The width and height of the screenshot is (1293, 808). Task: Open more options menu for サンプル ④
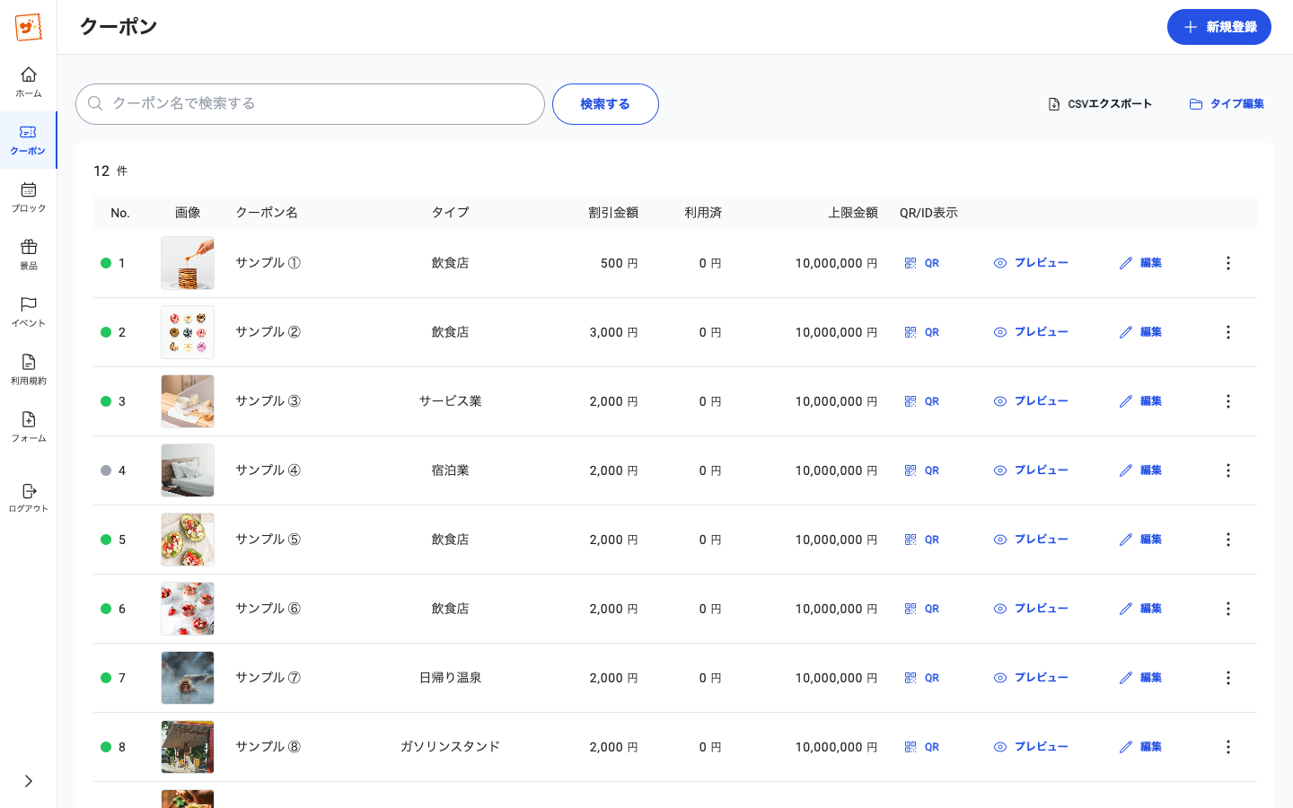[x=1227, y=470]
